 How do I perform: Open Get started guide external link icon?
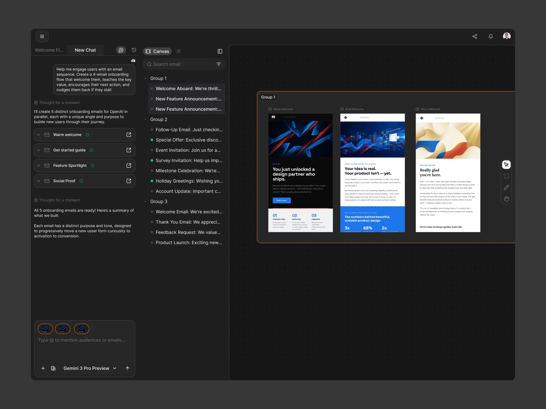[x=129, y=150]
